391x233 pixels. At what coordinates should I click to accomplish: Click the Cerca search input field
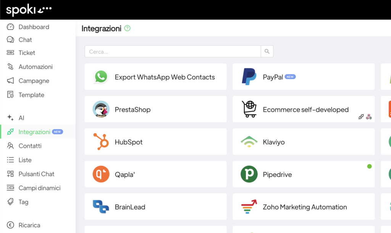pyautogui.click(x=173, y=52)
